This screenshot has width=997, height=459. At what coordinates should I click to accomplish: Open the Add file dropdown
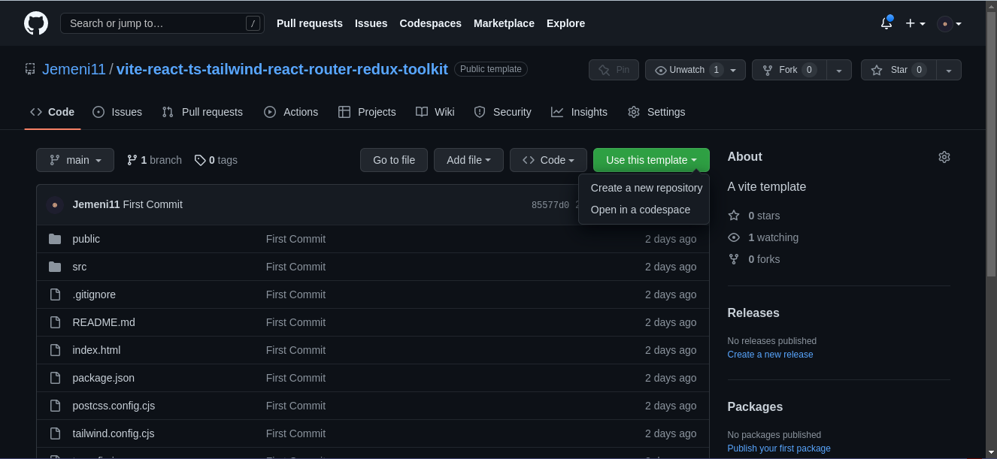point(468,160)
